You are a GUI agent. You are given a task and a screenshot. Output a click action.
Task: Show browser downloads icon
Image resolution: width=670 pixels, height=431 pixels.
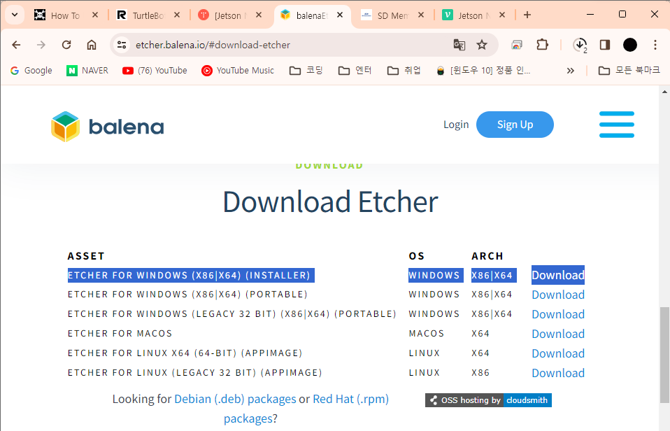(x=580, y=45)
